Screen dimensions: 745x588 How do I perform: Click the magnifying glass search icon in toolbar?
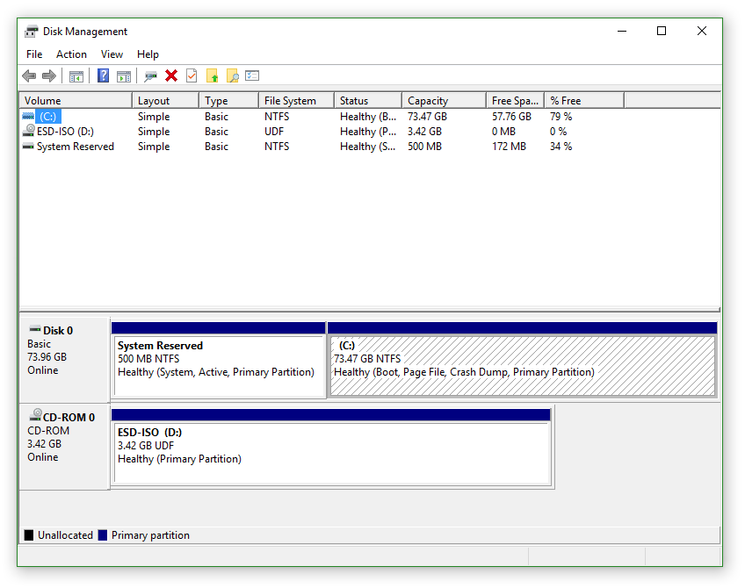click(x=232, y=76)
